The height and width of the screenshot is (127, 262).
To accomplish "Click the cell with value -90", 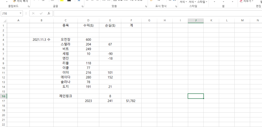I will 110,54.
